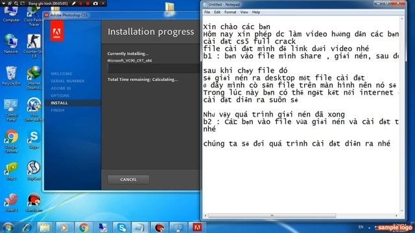
Task: Click Notepad vertical scrollbar down arrow
Action: (402, 211)
